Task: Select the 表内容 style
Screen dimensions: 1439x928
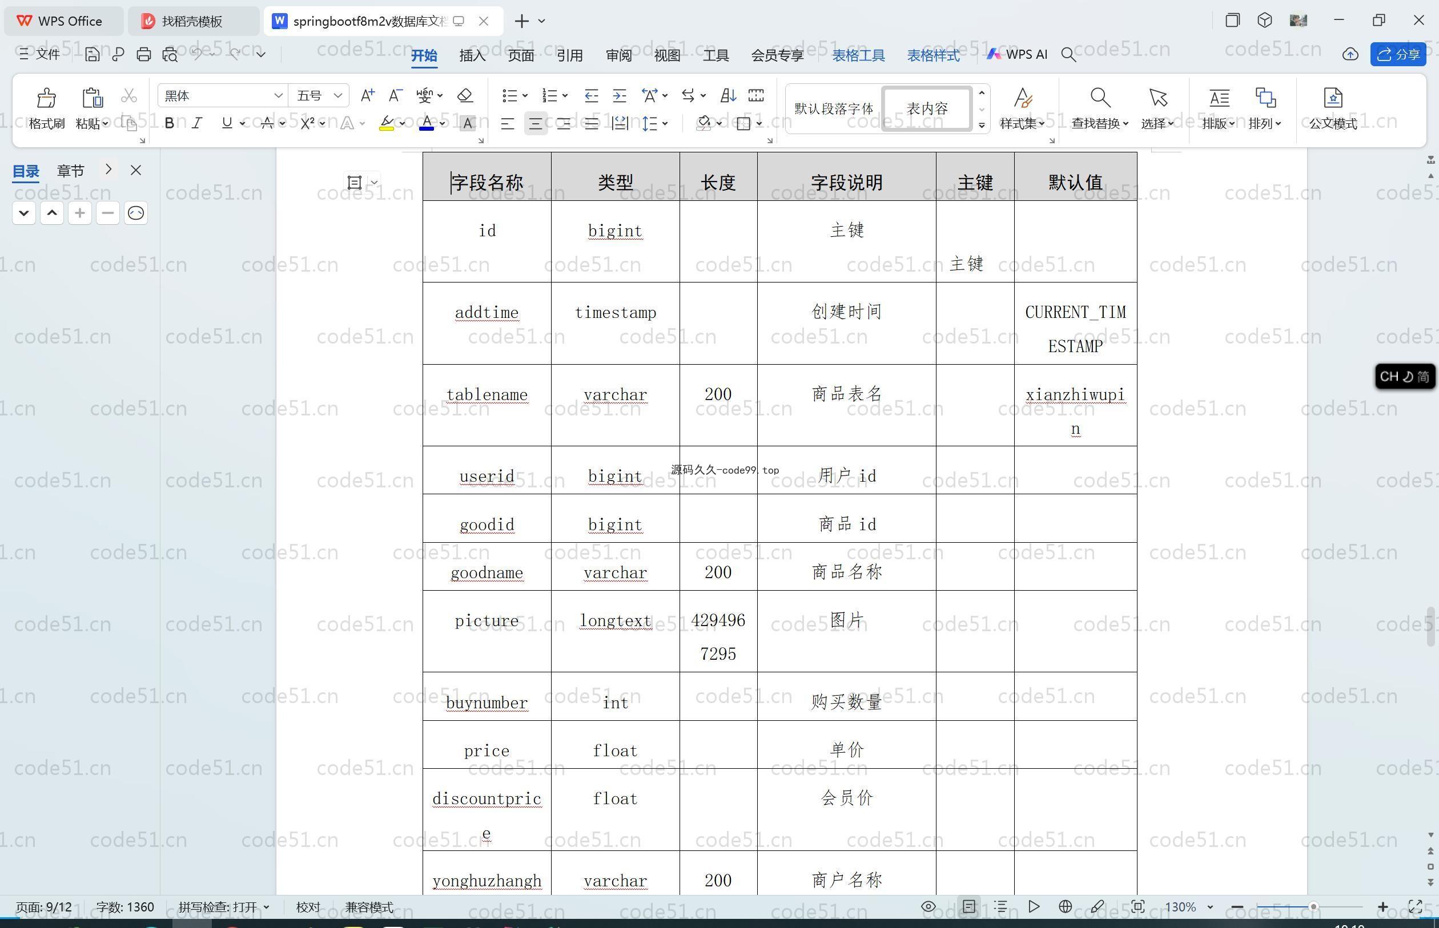Action: (927, 108)
